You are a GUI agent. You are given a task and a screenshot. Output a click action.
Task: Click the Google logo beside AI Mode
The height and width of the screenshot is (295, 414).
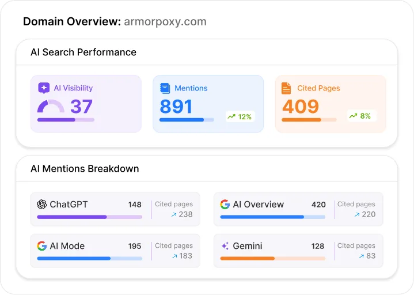click(x=41, y=246)
